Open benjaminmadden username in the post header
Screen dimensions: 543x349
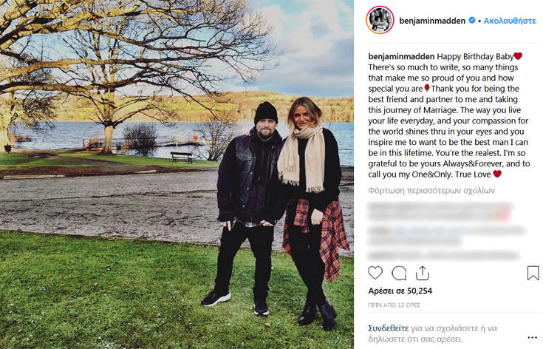[x=432, y=21]
